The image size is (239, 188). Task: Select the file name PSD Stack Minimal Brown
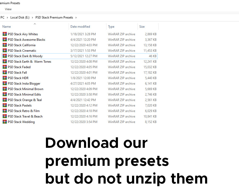[26, 89]
